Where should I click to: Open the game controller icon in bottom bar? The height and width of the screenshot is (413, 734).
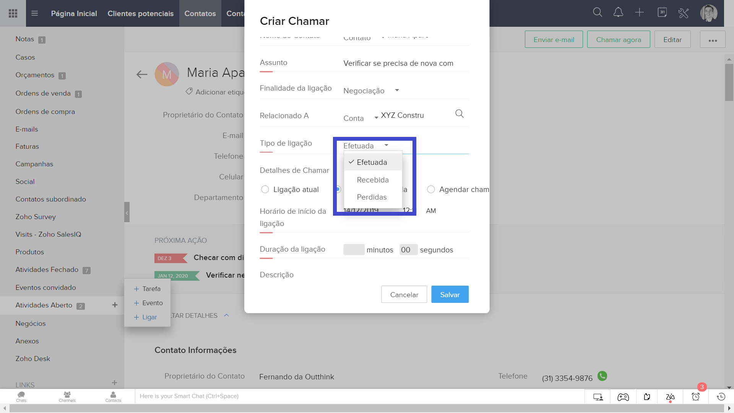pyautogui.click(x=623, y=397)
